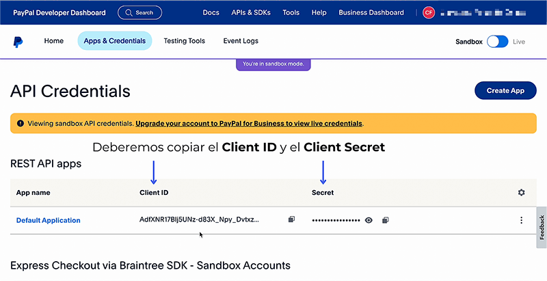Click the App name column header
547x281 pixels.
pos(33,192)
